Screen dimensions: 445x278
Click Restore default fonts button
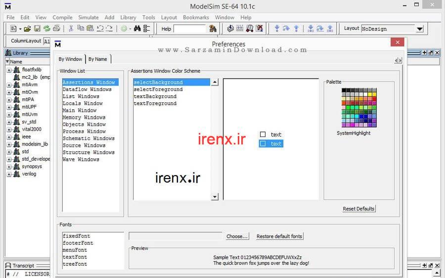pyautogui.click(x=279, y=236)
